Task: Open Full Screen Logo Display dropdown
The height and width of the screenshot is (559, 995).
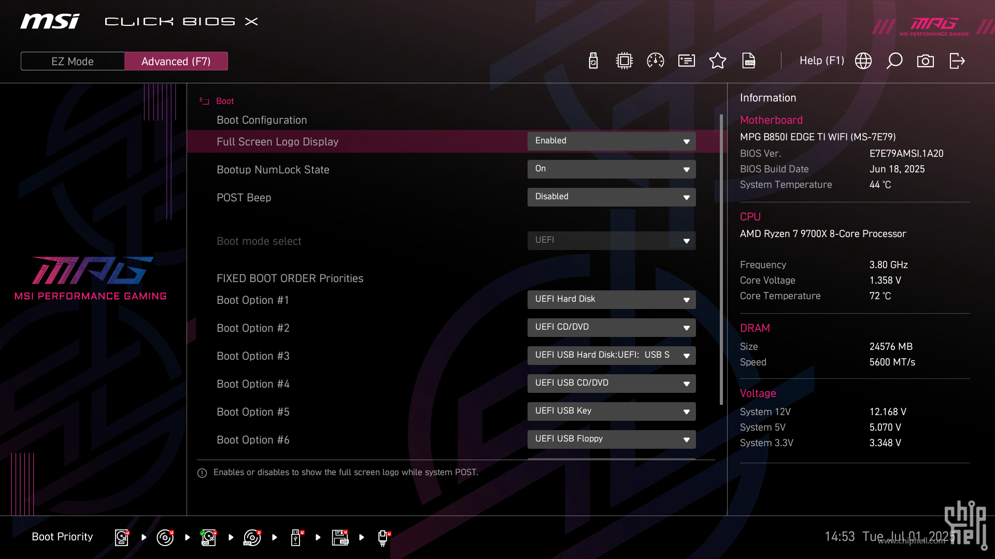Action: 612,141
